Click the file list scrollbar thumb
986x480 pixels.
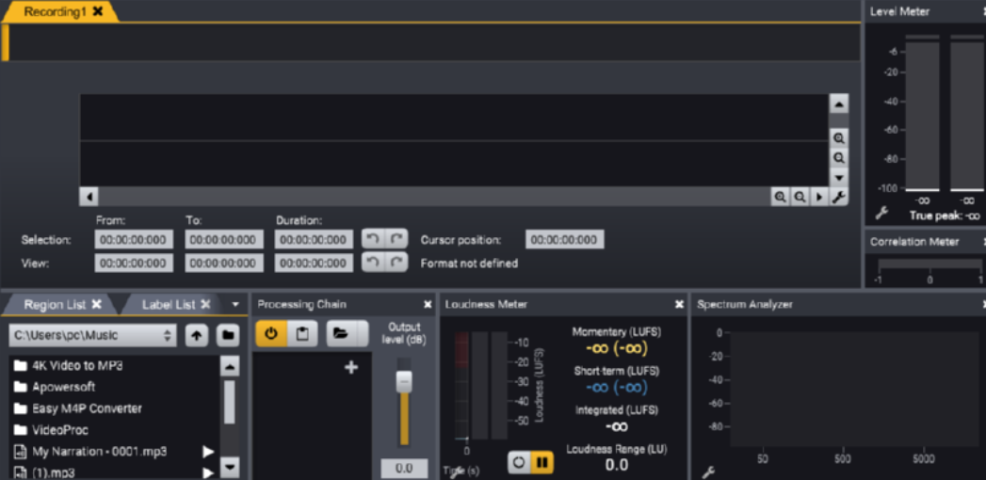coord(230,401)
